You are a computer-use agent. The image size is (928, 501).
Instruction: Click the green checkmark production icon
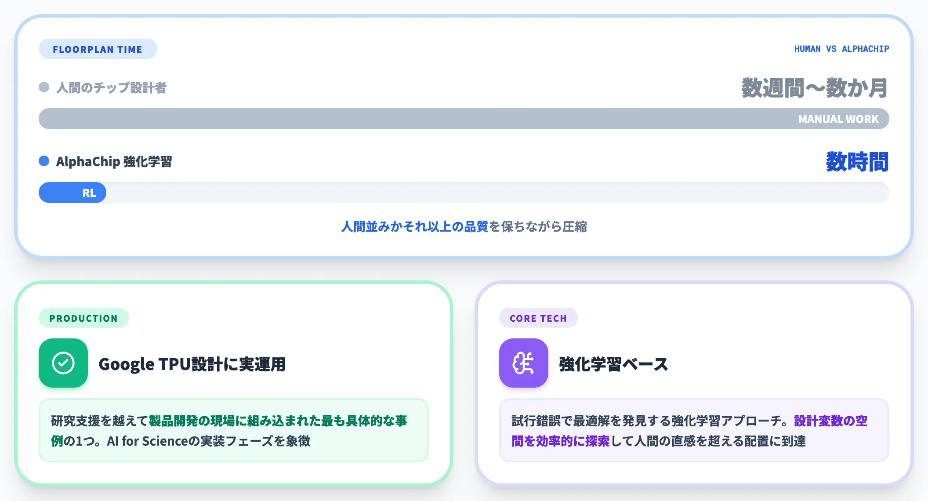click(63, 363)
